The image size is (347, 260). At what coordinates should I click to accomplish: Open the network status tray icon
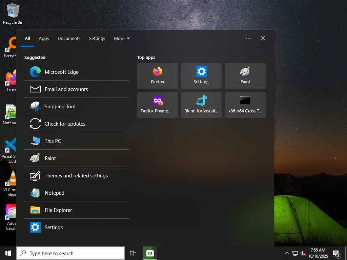coord(295,253)
